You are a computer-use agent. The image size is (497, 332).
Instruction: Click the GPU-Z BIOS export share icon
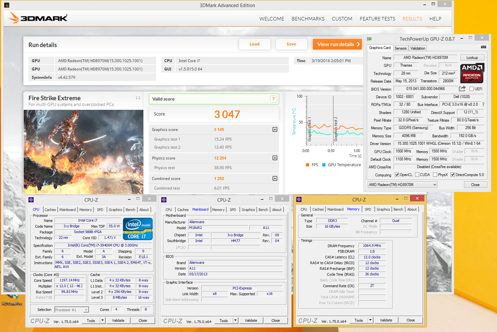click(462, 89)
